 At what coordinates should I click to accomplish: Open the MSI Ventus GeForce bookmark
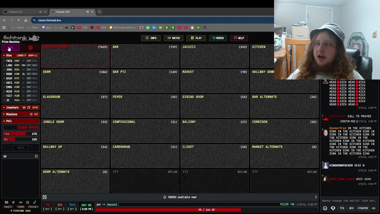123,28
